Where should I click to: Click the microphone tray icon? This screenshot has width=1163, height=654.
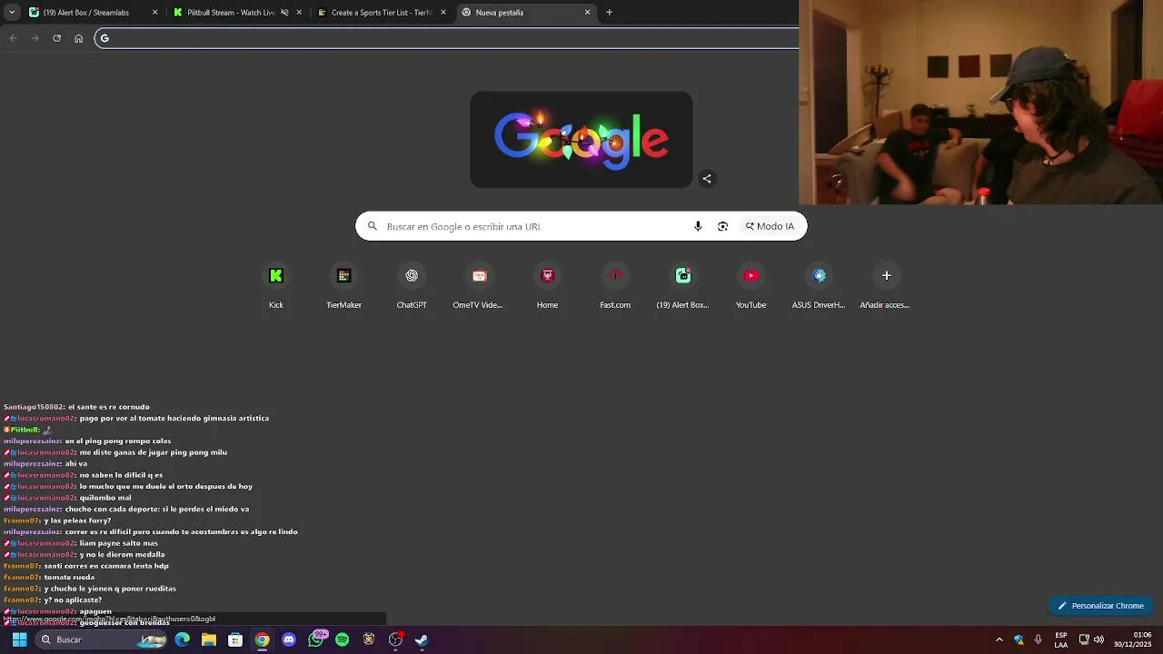point(1038,639)
